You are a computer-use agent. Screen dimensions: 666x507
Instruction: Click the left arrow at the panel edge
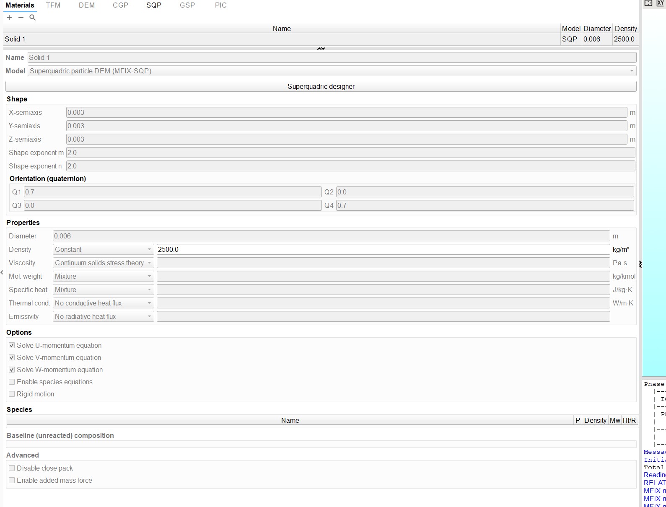point(2,272)
